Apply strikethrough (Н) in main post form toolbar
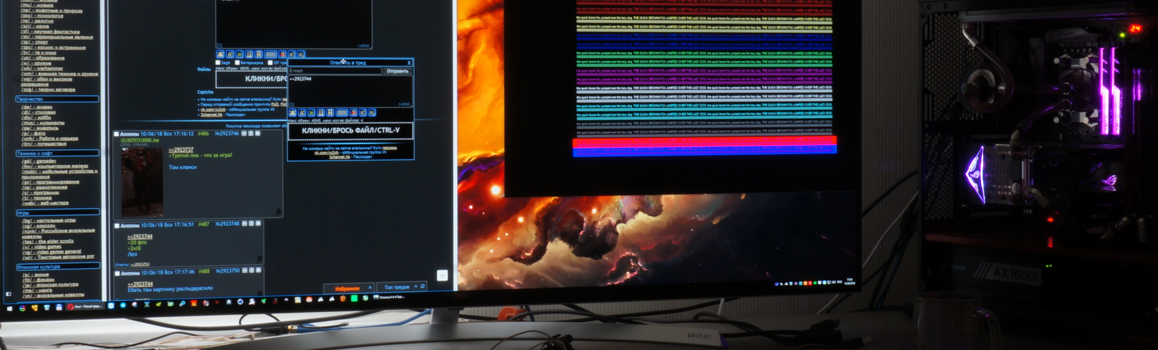The width and height of the screenshot is (1158, 350). pos(258,54)
